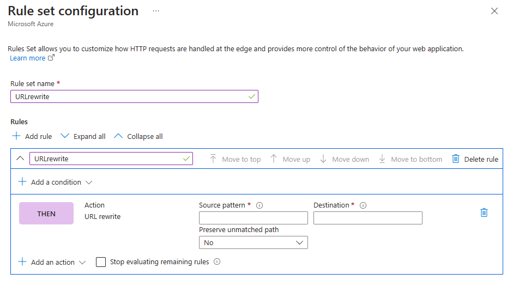The height and width of the screenshot is (286, 513).
Task: Click the Source pattern input field
Action: [x=254, y=218]
